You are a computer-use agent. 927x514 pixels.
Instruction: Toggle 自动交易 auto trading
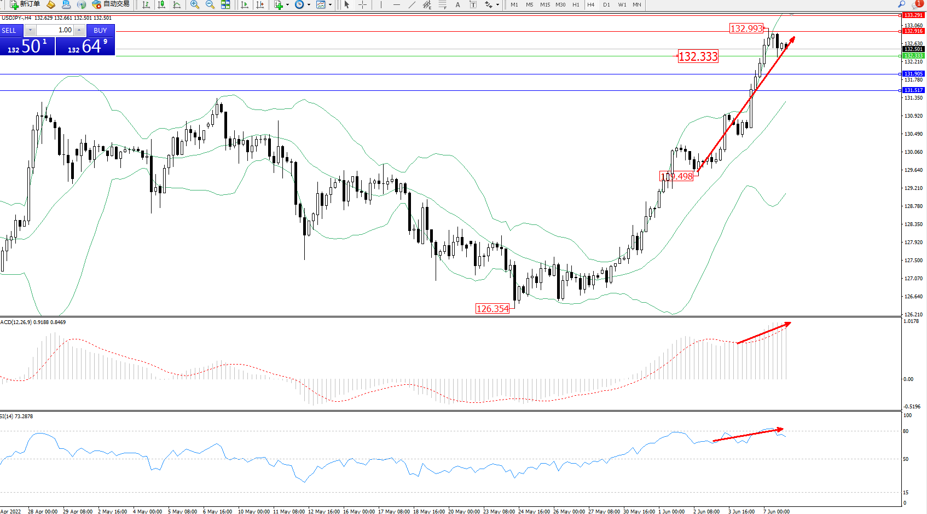[x=111, y=4]
